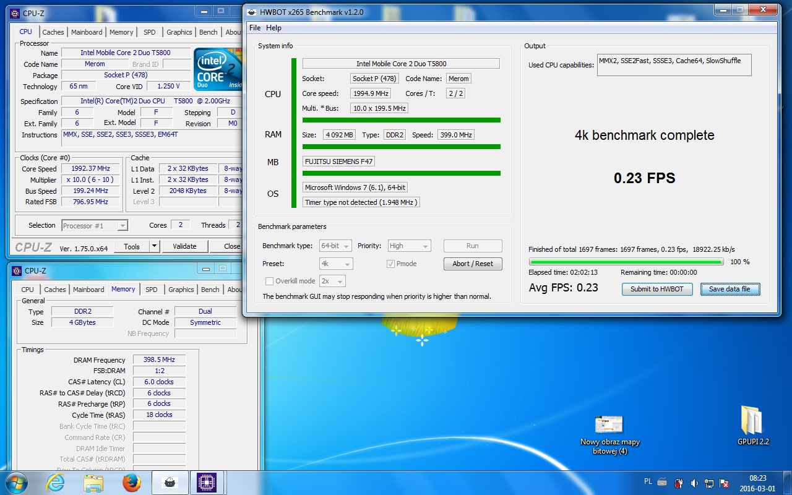
Task: Open the Processor #1 selection dropdown
Action: click(x=95, y=226)
